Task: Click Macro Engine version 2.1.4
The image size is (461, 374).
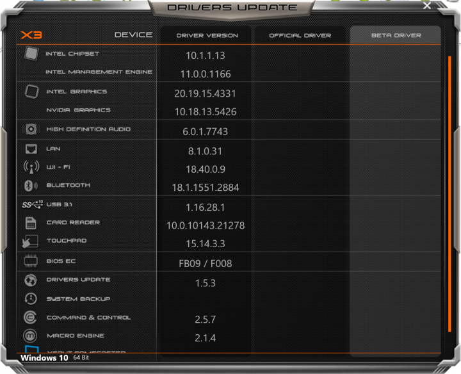Action: (206, 338)
